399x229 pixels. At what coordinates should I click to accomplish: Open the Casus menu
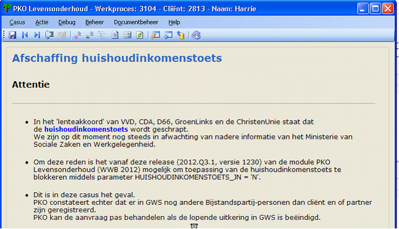[17, 23]
